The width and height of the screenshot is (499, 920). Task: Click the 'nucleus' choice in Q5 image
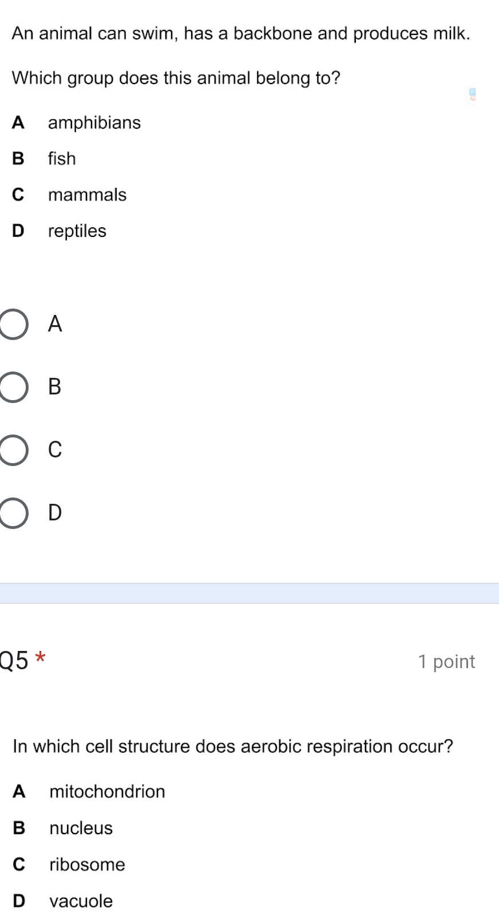pos(81,828)
